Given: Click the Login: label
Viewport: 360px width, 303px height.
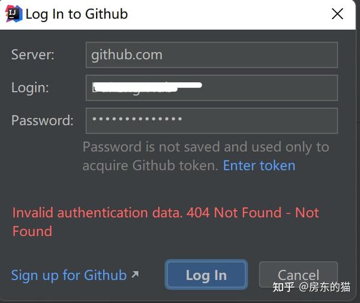Looking at the screenshot, I should point(30,88).
